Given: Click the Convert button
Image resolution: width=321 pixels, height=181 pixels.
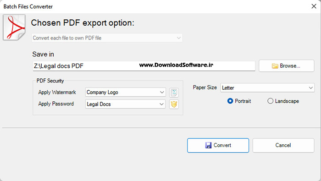Looking at the screenshot, I should point(218,145).
